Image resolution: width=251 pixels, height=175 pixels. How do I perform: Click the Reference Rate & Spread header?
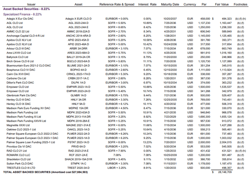[x=117, y=4]
